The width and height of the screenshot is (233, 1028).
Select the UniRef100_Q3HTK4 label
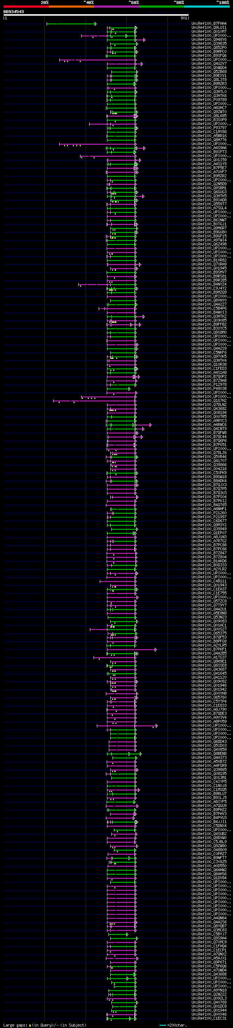click(209, 361)
